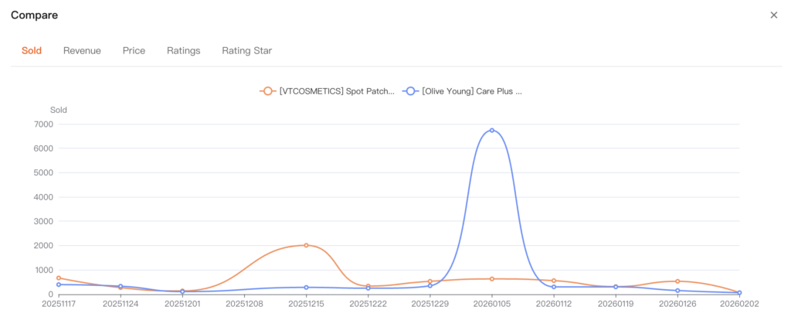Screen dimensions: 791x327
Task: Select orange data point at 20251117
Action: [59, 278]
